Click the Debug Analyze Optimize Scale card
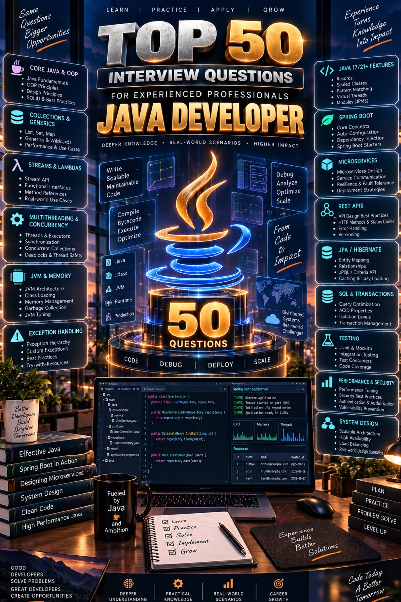The width and height of the screenshot is (401, 602). click(x=289, y=187)
